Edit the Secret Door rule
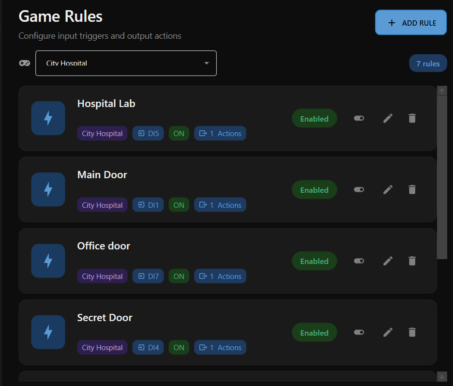 (x=388, y=332)
